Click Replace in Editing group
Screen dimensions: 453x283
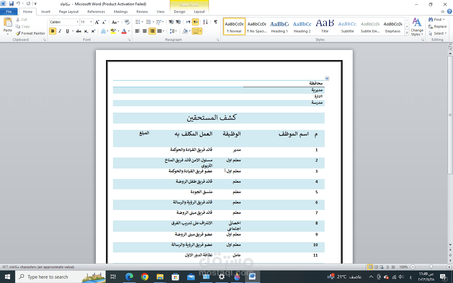click(437, 26)
